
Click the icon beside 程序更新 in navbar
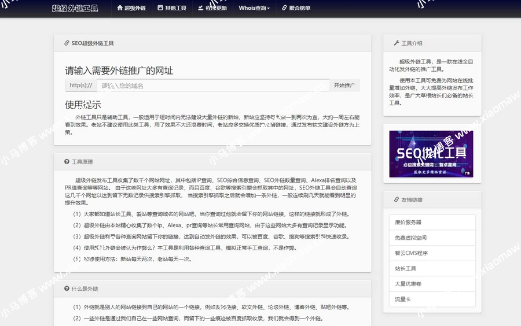coord(200,8)
